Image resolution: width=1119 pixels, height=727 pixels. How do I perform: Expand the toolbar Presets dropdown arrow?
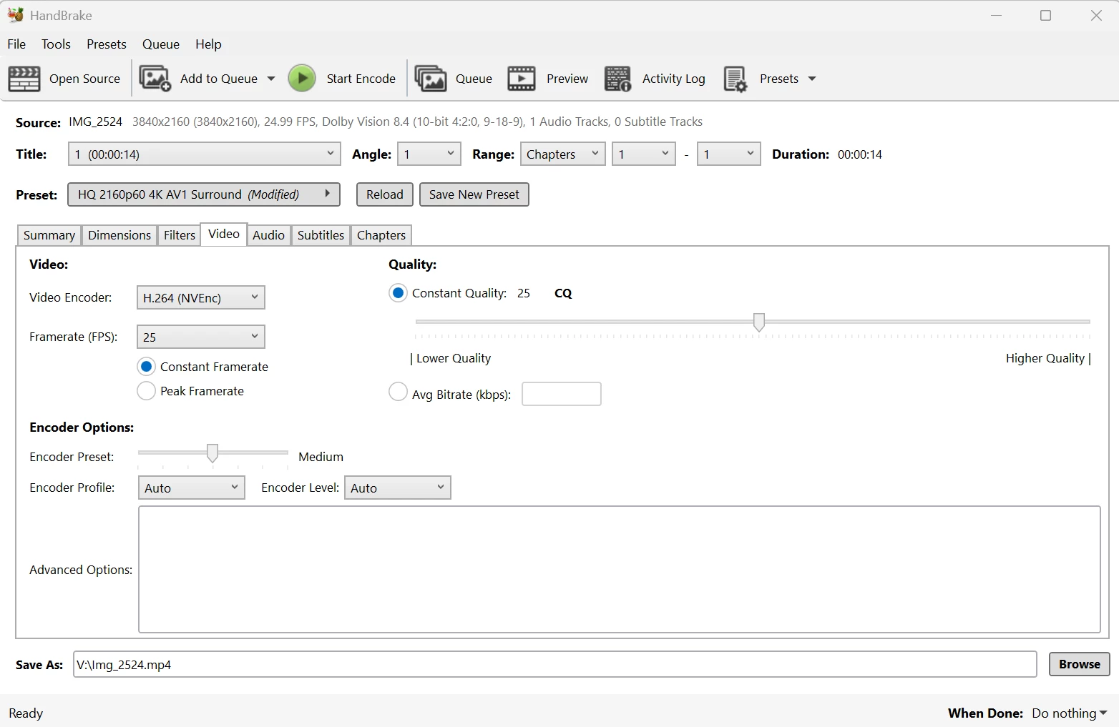812,79
